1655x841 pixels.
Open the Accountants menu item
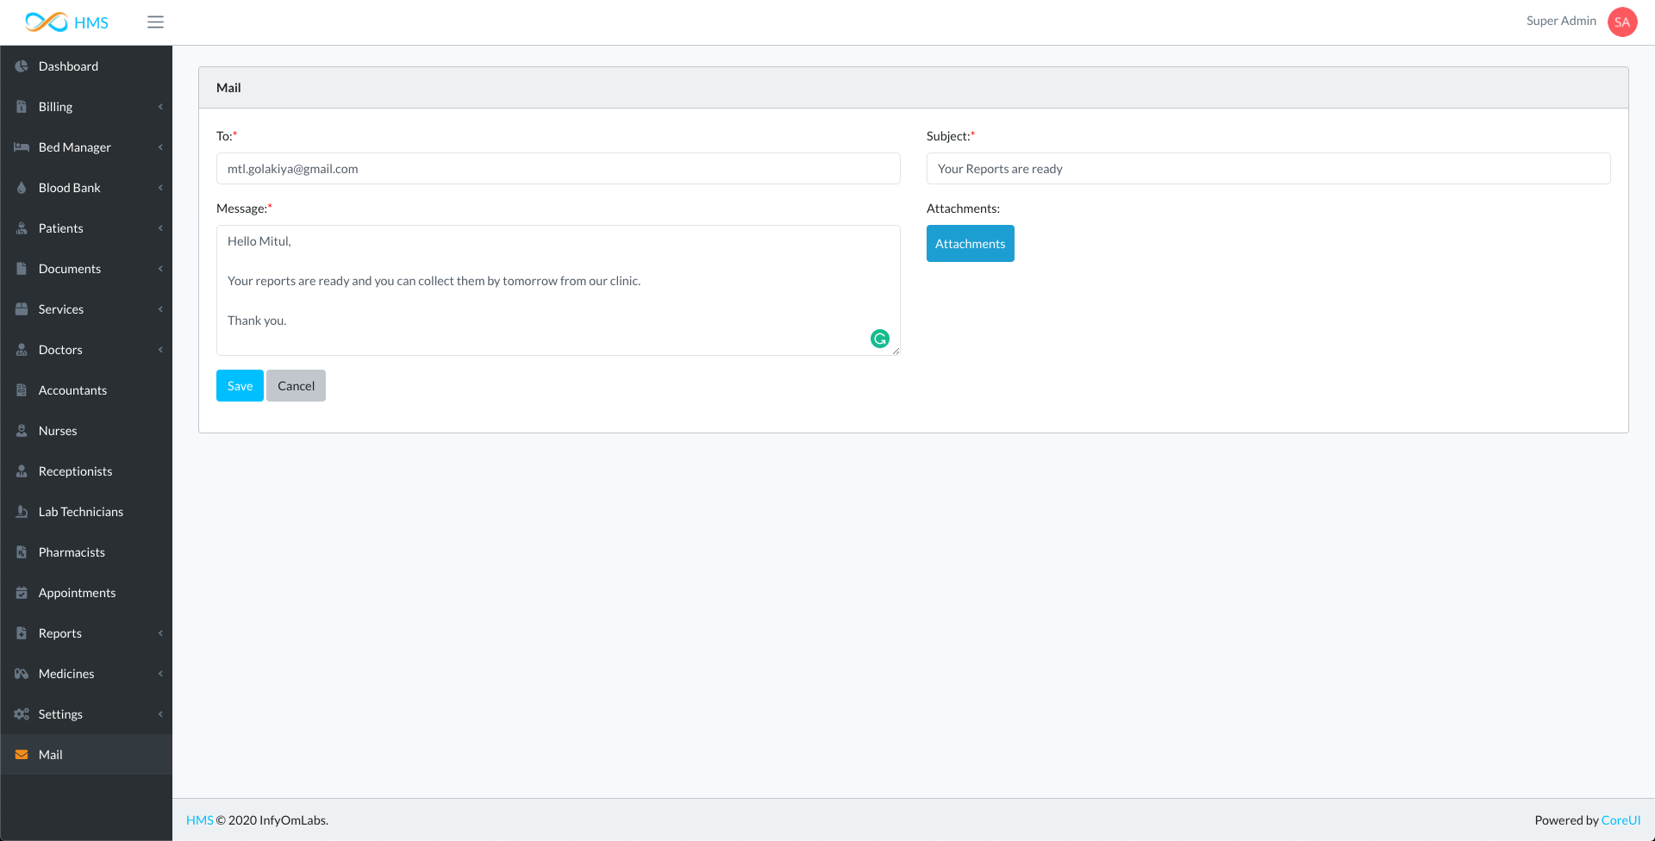(x=72, y=390)
